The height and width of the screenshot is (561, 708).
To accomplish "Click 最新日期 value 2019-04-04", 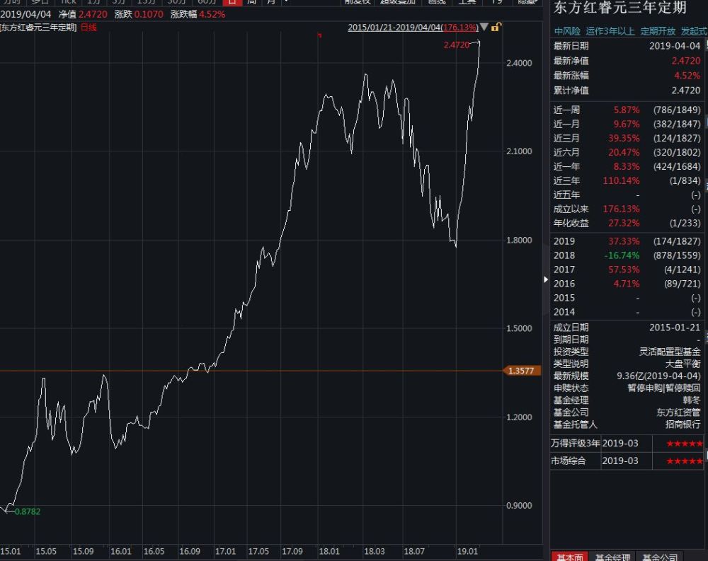I will pos(675,46).
